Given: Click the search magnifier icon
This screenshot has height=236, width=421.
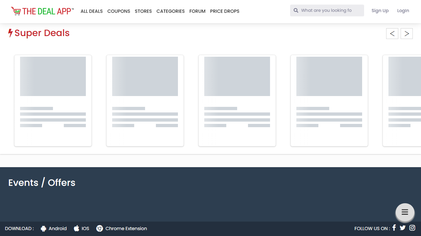Looking at the screenshot, I should pos(296,10).
